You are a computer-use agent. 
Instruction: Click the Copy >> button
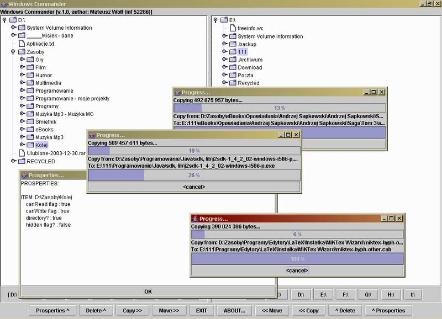(132, 311)
